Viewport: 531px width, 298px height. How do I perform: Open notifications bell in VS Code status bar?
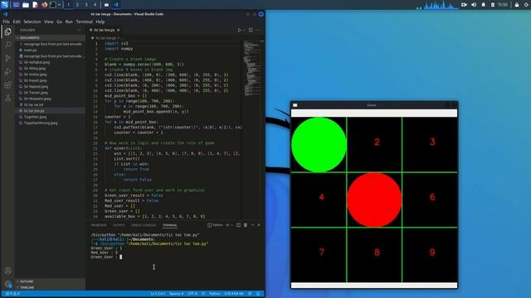[x=258, y=294]
